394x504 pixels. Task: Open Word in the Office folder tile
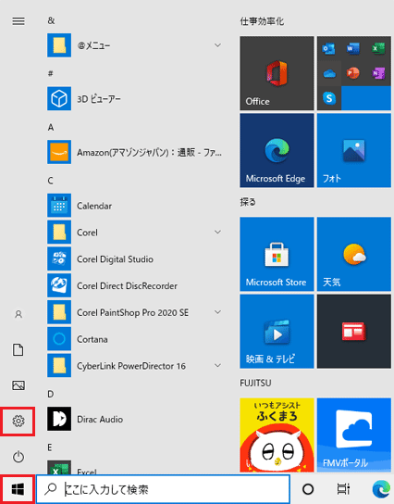[353, 48]
